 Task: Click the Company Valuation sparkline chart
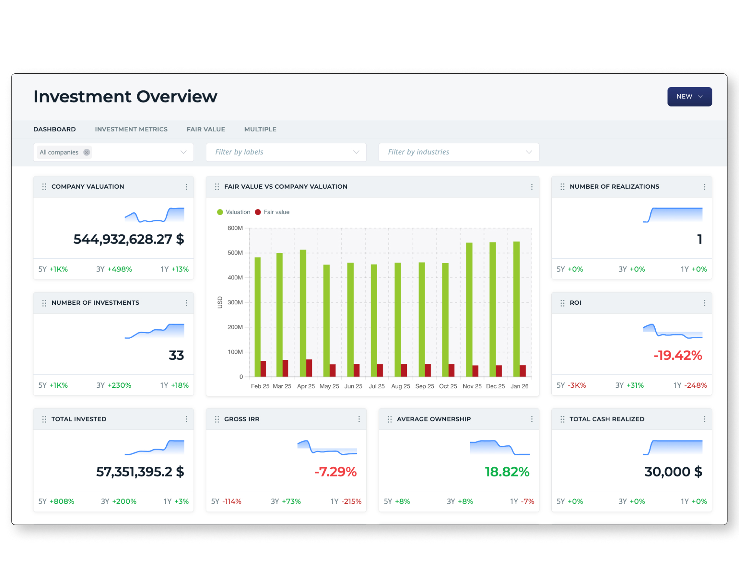(155, 215)
